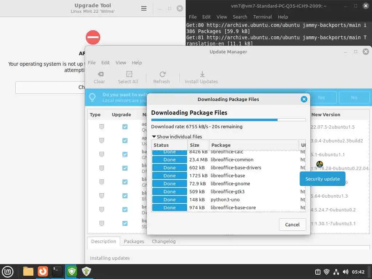Close the Downloading Package Files dialog
Image resolution: width=372 pixels, height=279 pixels.
tap(304, 99)
